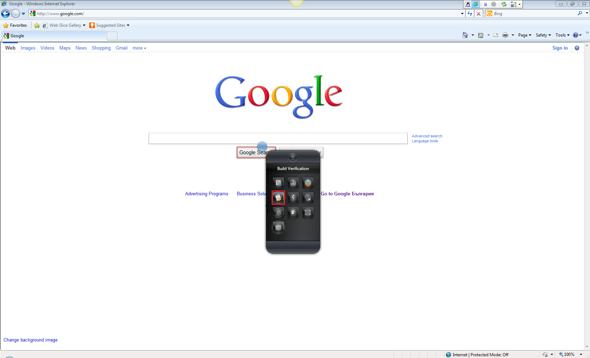Click the Sign in link
This screenshot has height=358, width=590.
coord(560,48)
